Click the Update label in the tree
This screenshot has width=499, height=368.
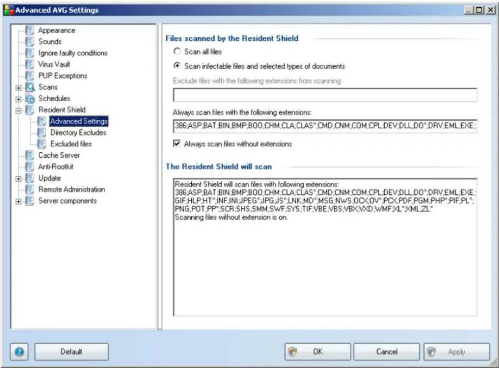pos(49,178)
